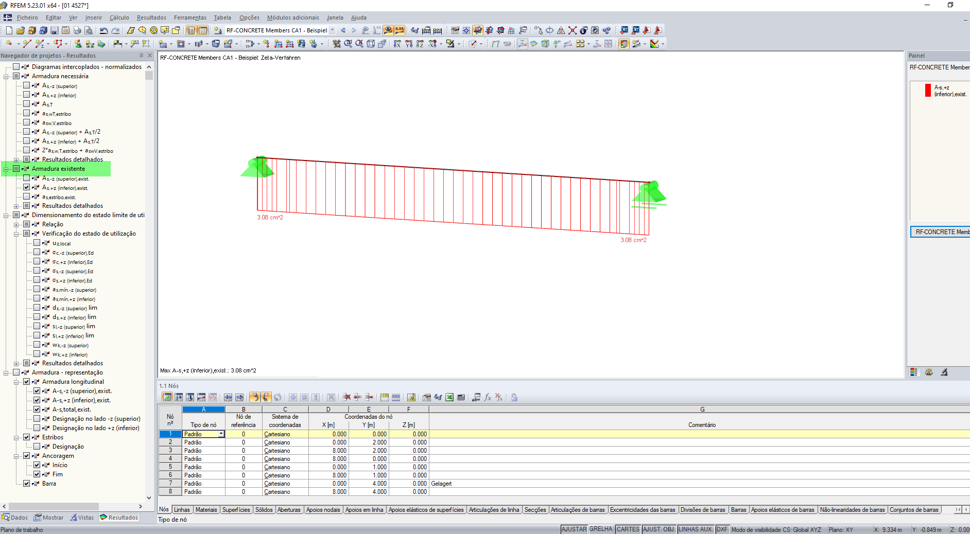This screenshot has height=534, width=970.
Task: Toggle result values x.xx icon
Action: pos(400,30)
